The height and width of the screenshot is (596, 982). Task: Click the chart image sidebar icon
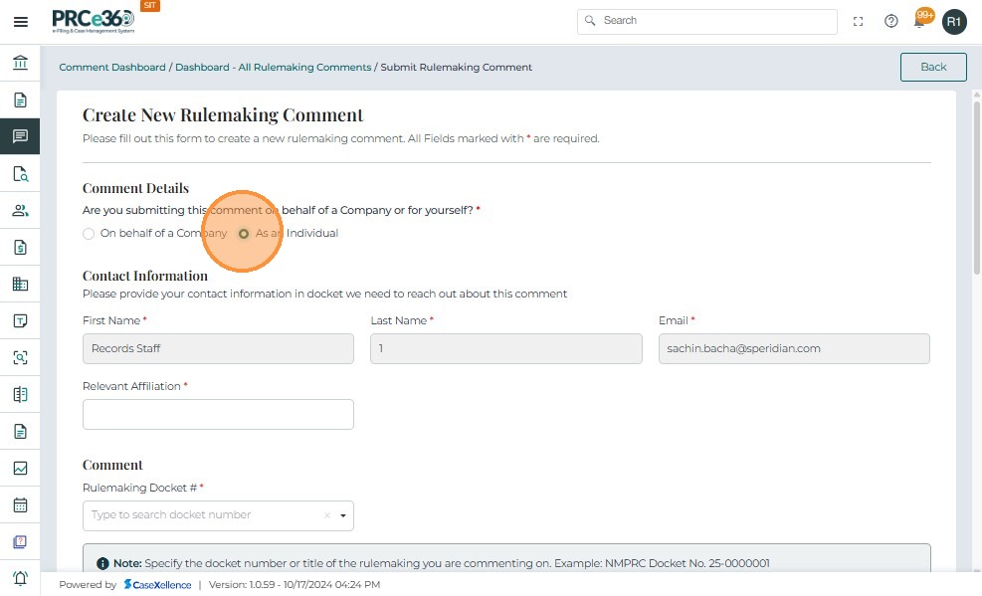coord(20,468)
